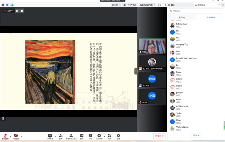The height and width of the screenshot is (142, 225).
Task: Select the 西北工业大学博物馆 participant tile
Action: (x=152, y=63)
